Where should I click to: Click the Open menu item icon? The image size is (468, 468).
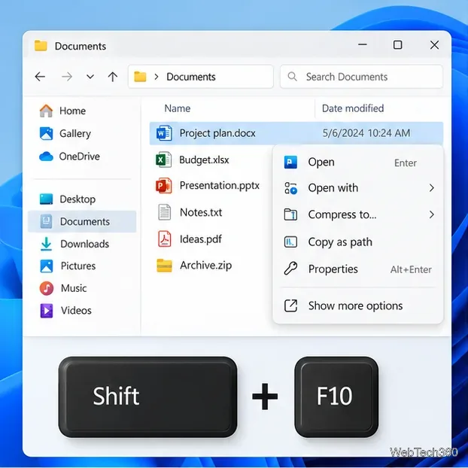(290, 162)
